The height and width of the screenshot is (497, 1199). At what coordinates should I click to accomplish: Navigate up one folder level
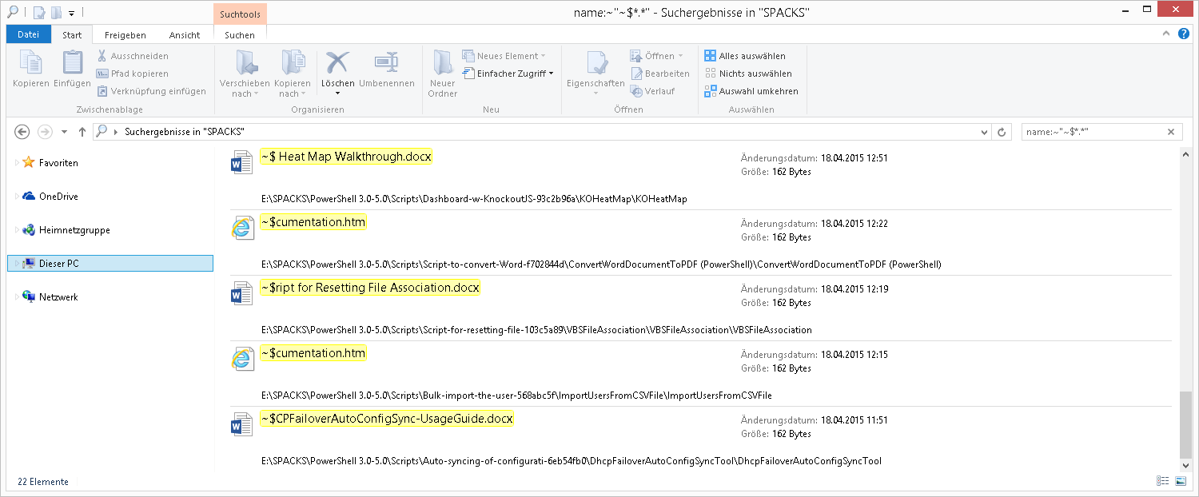[x=82, y=131]
